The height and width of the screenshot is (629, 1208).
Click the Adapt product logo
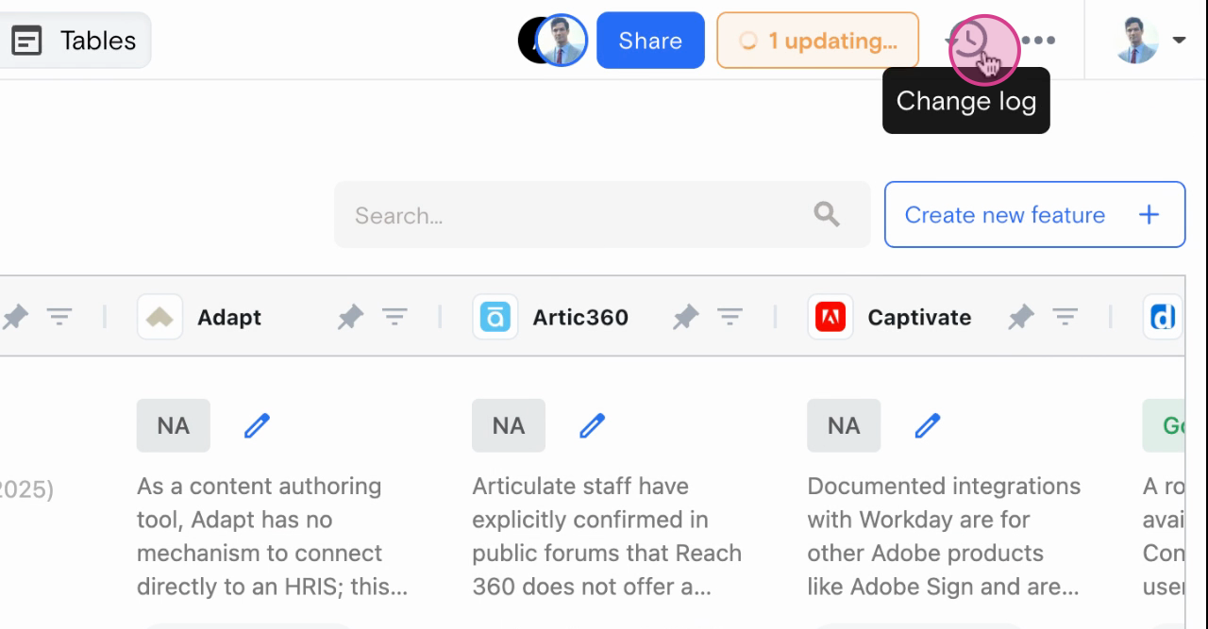coord(159,318)
